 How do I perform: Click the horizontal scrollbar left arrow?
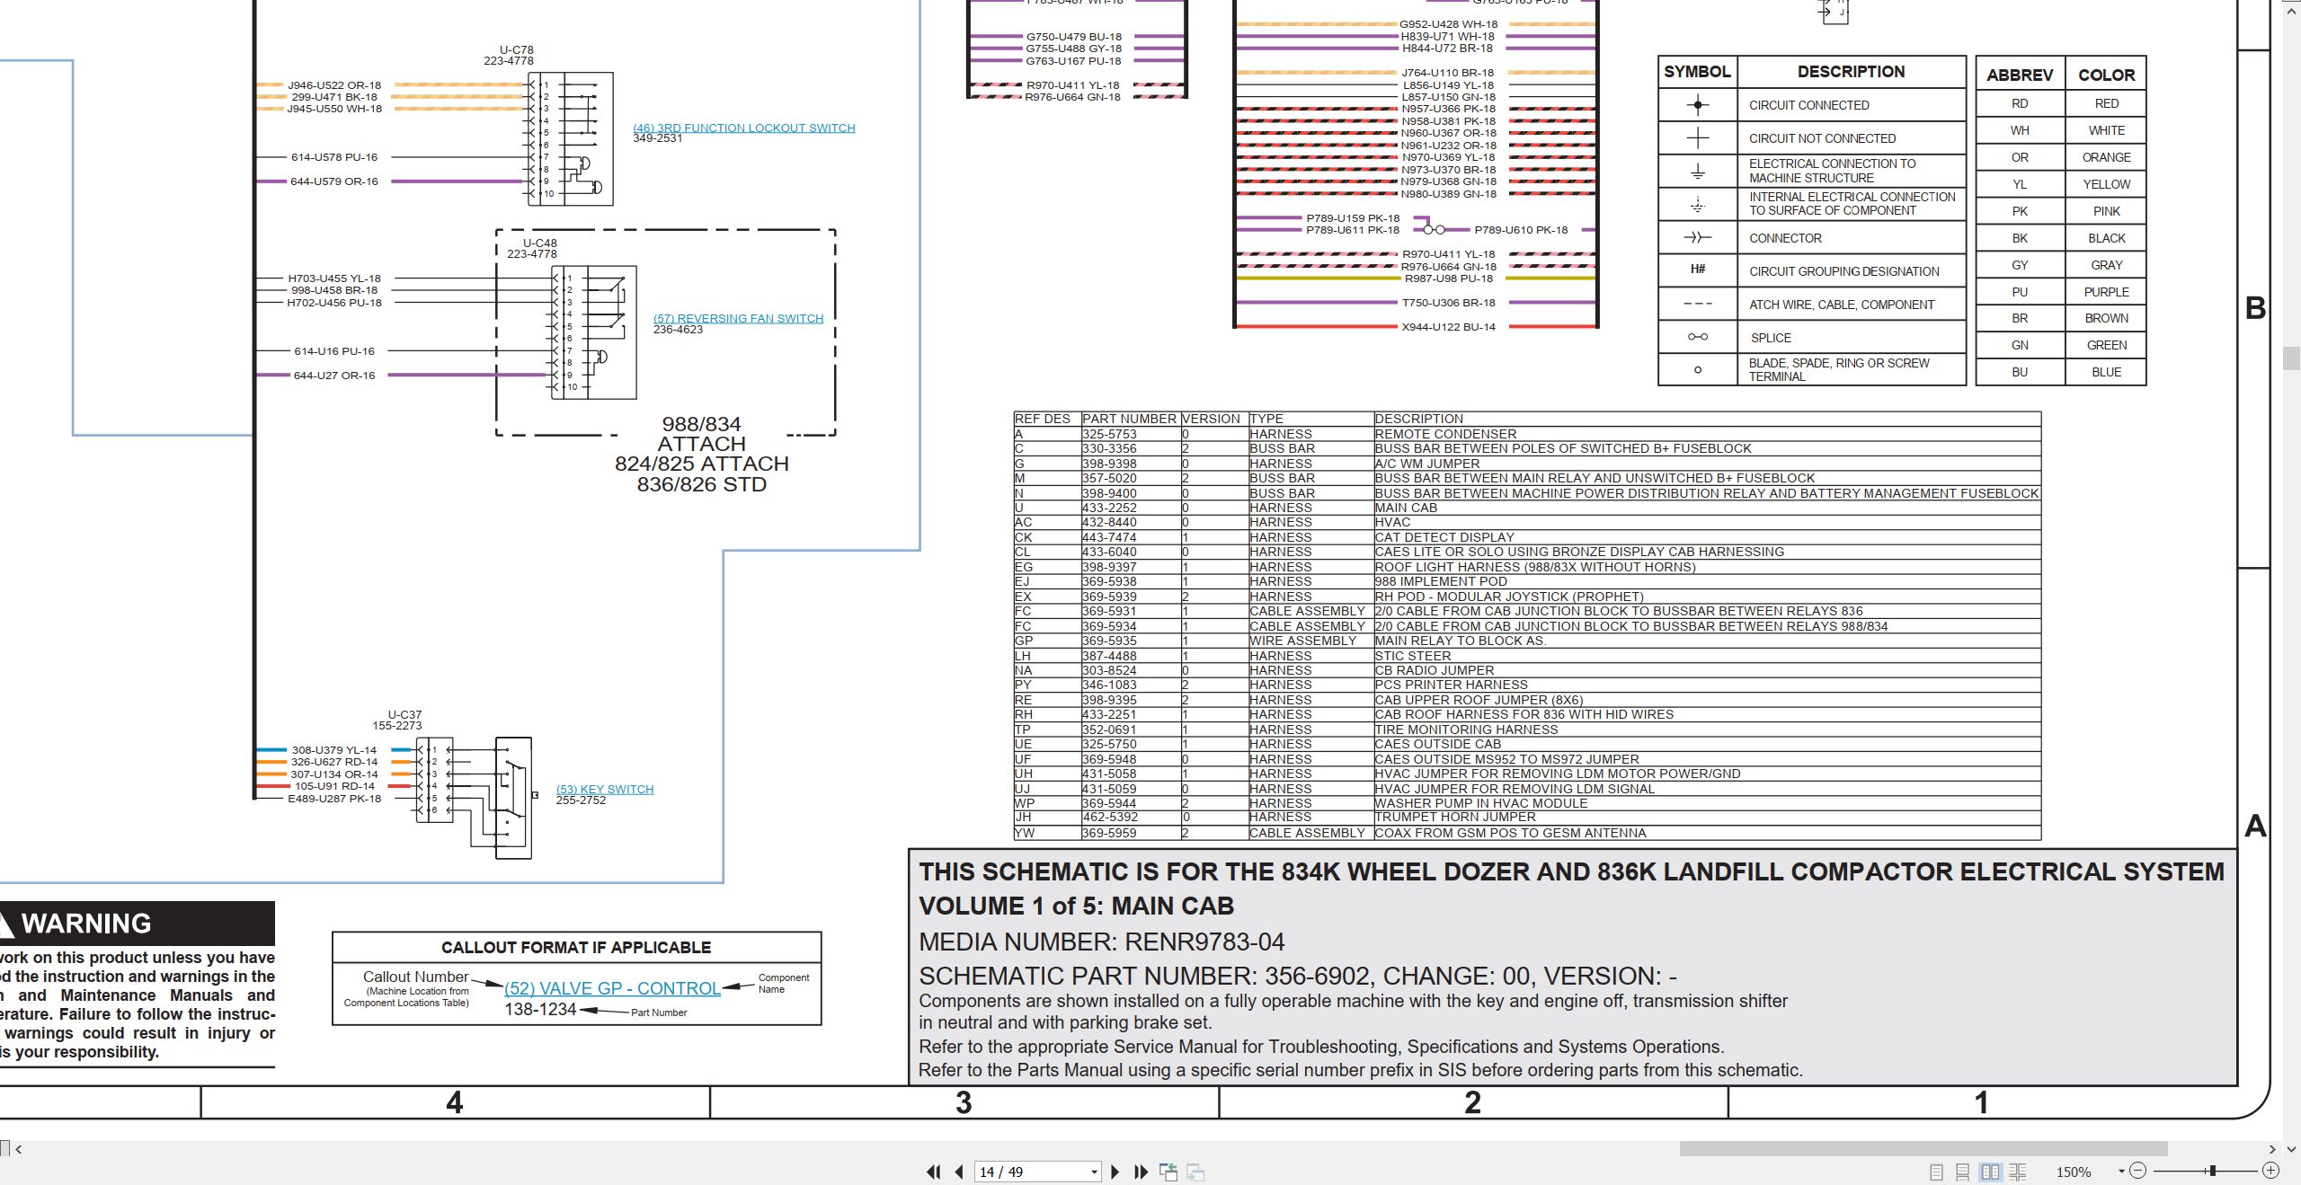pyautogui.click(x=18, y=1148)
